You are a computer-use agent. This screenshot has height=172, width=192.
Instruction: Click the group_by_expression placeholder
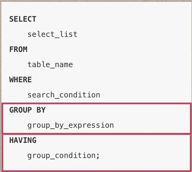tap(70, 125)
